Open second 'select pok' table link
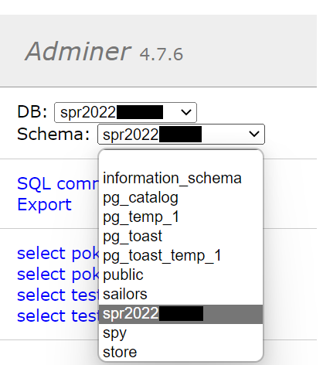 pos(58,275)
